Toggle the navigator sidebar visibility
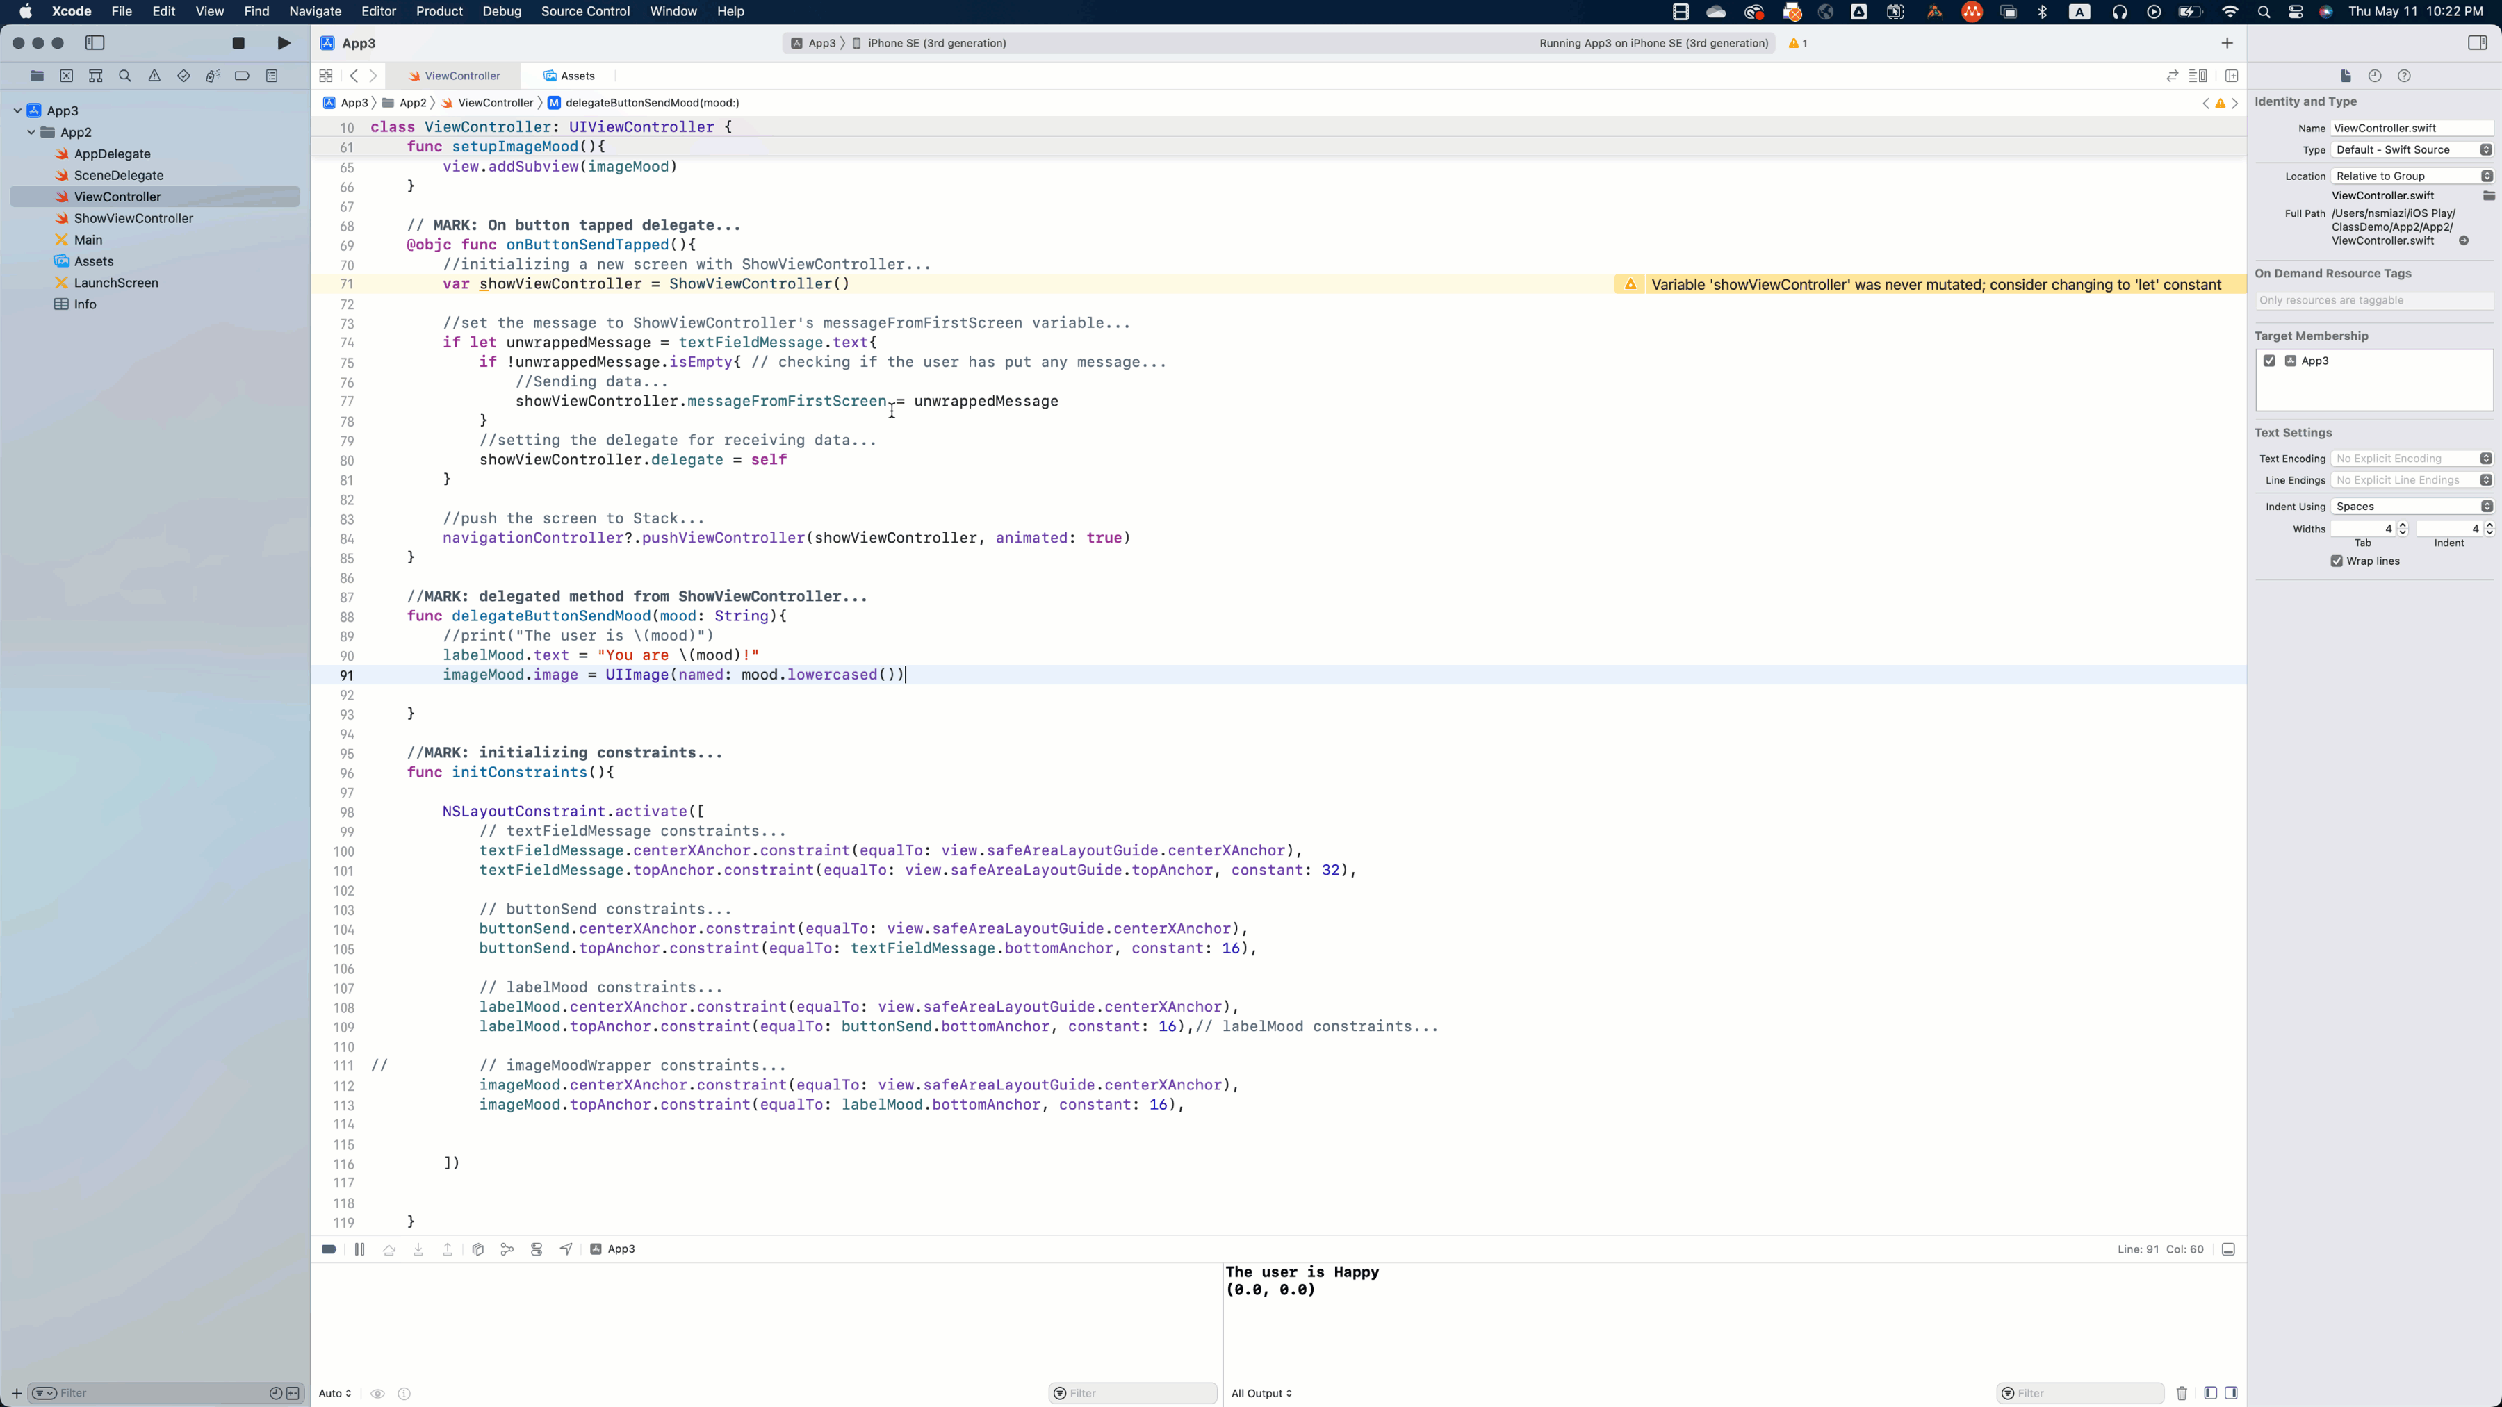 [95, 42]
